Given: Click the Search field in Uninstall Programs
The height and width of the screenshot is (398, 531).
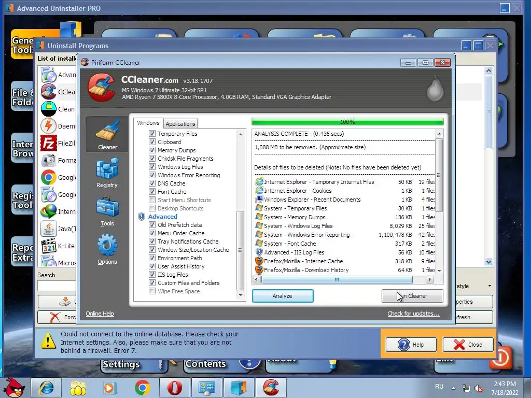Looking at the screenshot, I should tap(57, 286).
